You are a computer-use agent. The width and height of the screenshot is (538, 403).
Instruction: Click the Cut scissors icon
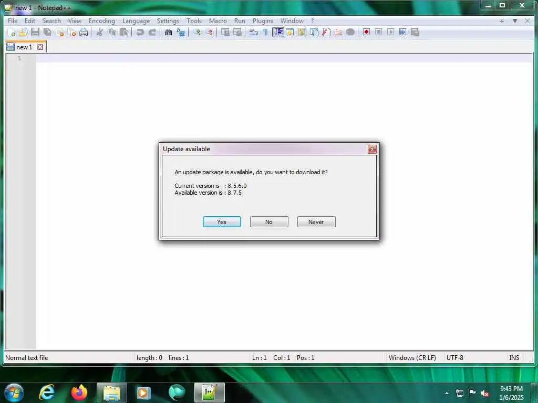[x=99, y=32]
